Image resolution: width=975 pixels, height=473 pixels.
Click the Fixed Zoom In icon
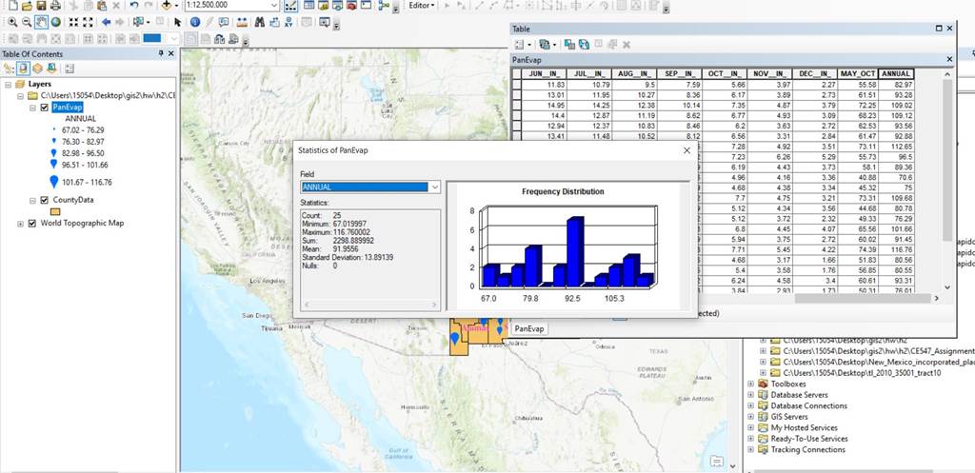click(73, 22)
